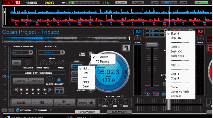Click the BPM button beside AUTOMIX

click(183, 3)
